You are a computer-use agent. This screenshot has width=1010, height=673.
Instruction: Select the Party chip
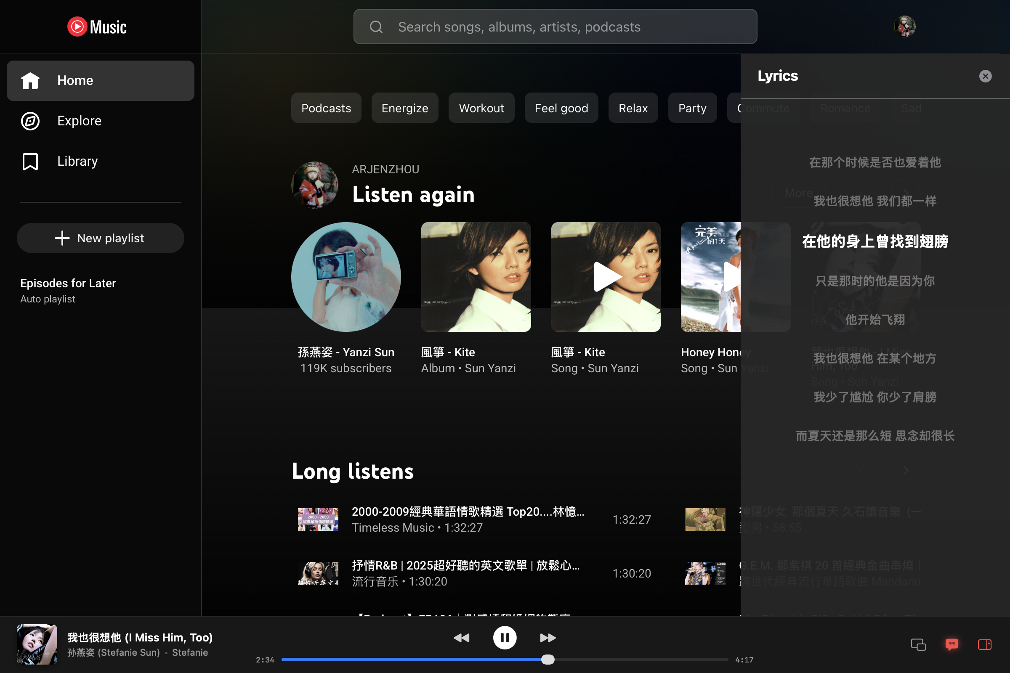(x=692, y=108)
